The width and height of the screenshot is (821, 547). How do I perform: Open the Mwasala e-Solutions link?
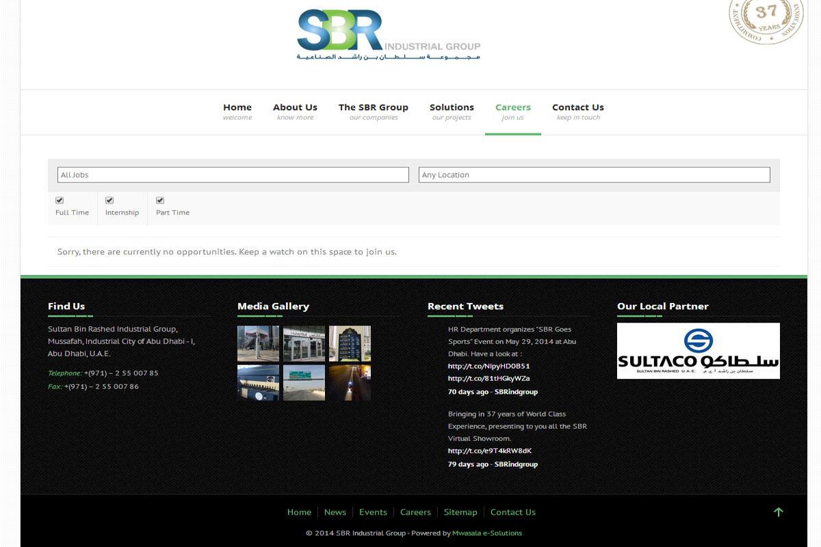point(487,533)
